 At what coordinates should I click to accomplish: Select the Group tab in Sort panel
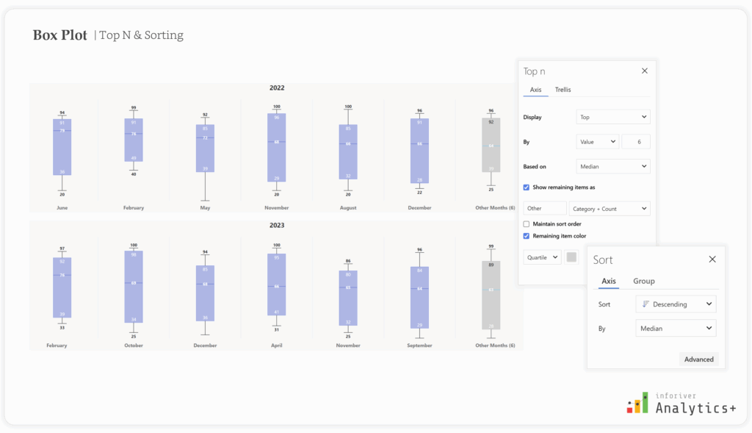click(643, 281)
